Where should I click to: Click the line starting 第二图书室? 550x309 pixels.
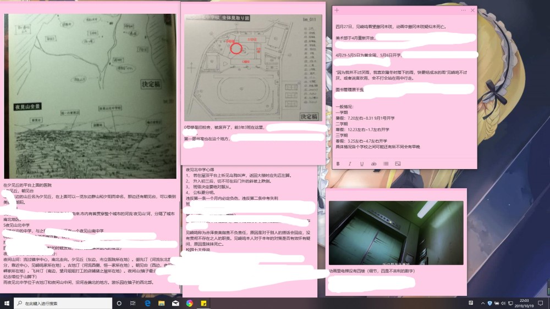[207, 139]
